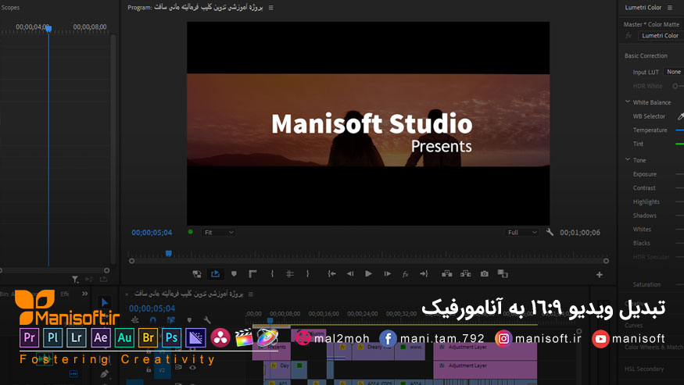Screen dimensions: 684x385
Task: Open the Button Editor plus icon
Action: coord(600,274)
